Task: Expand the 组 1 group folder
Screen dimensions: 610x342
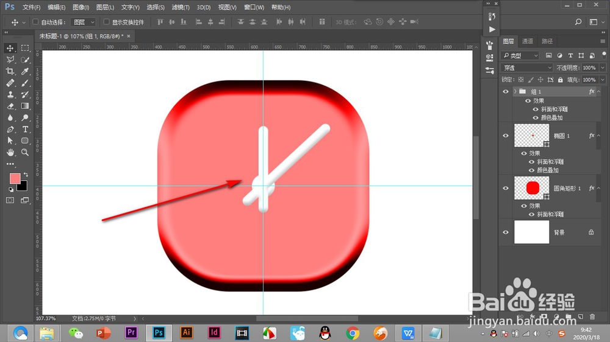Action: point(515,92)
